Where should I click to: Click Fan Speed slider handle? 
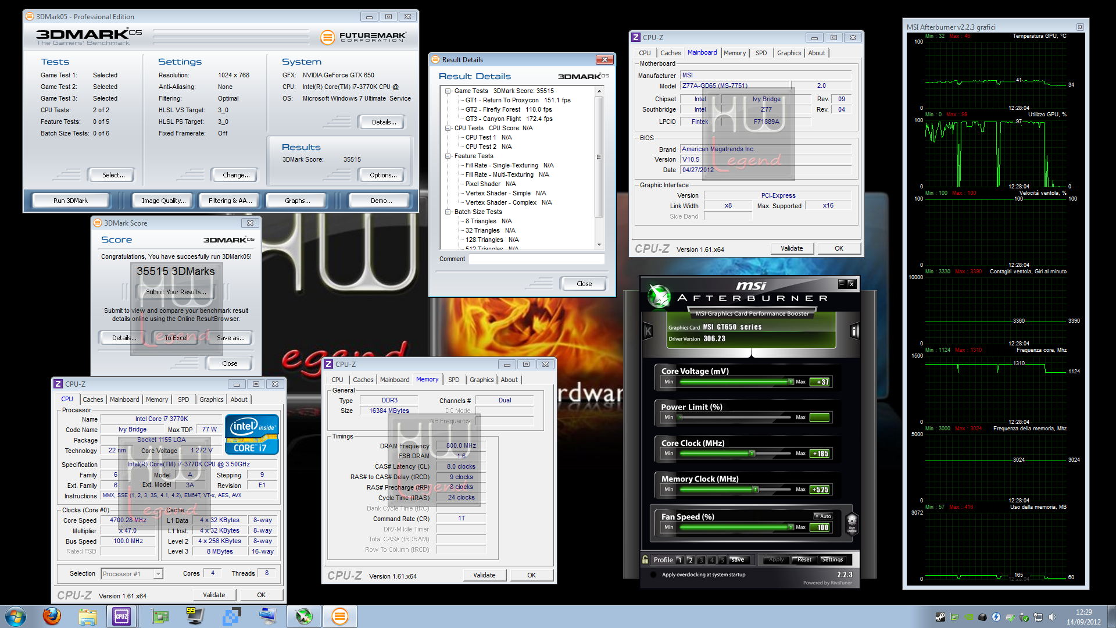[x=791, y=527]
